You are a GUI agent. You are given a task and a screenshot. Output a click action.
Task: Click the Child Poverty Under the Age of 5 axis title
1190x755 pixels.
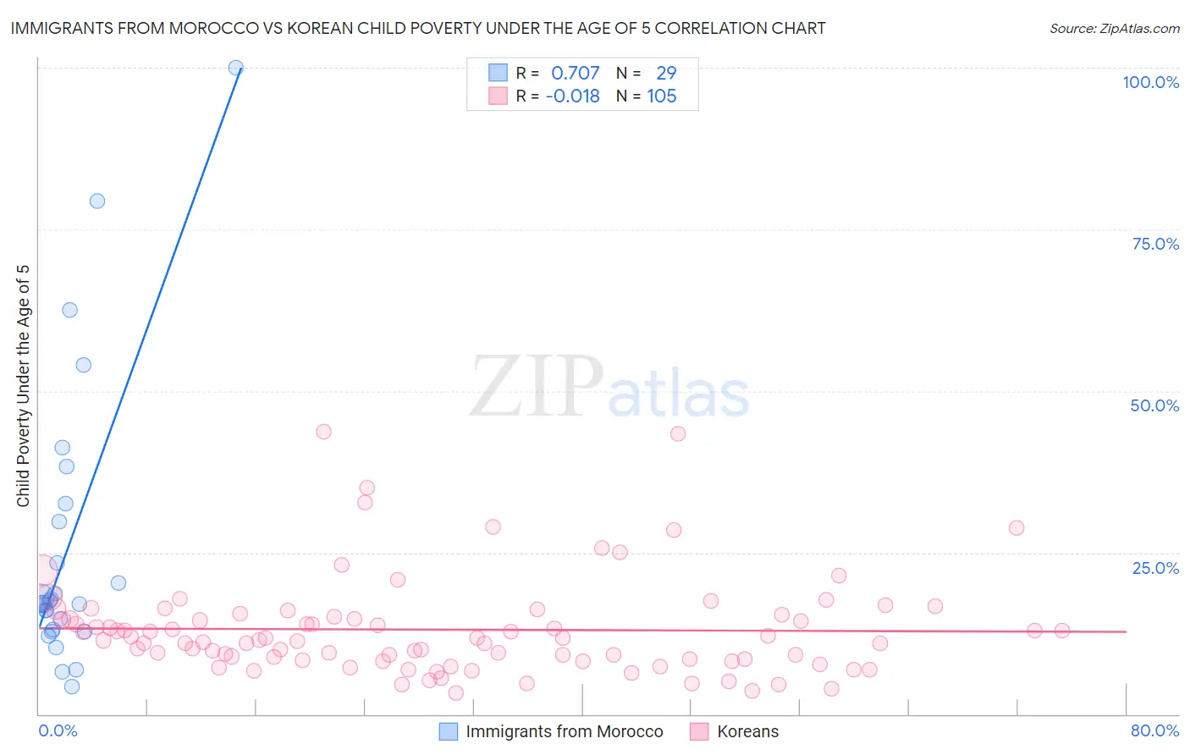click(23, 386)
